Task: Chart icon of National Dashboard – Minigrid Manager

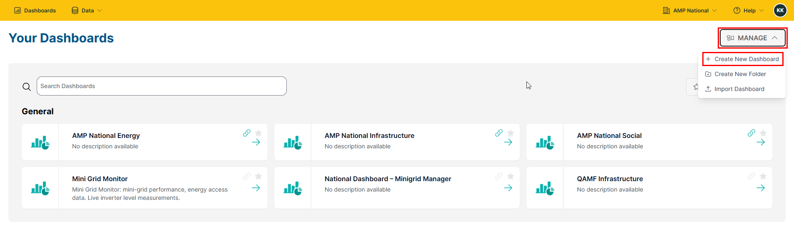Action: pyautogui.click(x=293, y=188)
